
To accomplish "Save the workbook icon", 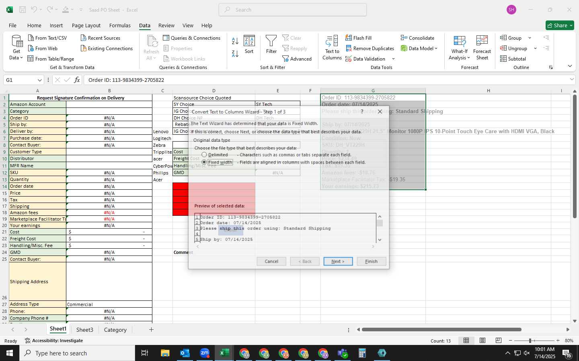I will point(23,10).
